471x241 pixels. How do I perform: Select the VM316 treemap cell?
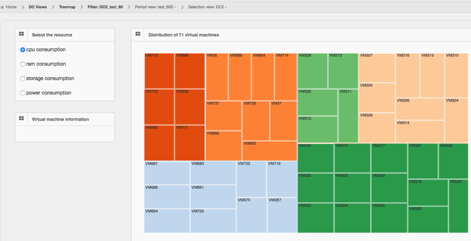pyautogui.click(x=408, y=75)
